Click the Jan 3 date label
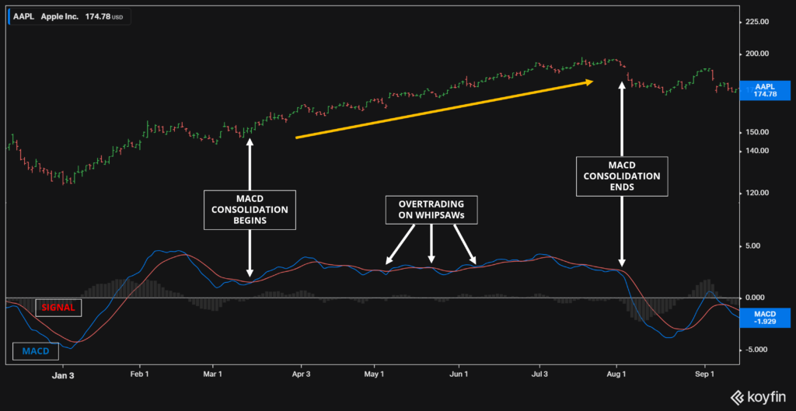This screenshot has width=796, height=411. [x=63, y=374]
